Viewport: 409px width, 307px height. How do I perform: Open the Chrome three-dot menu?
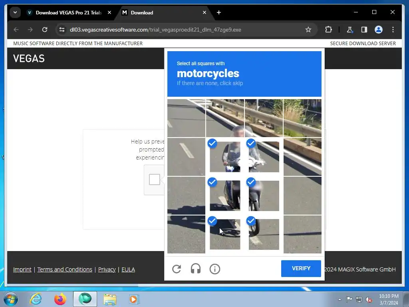coord(393,30)
